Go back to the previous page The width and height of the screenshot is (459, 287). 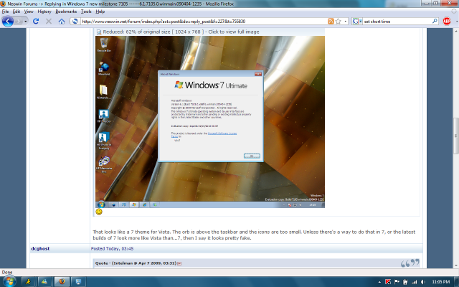tap(8, 21)
